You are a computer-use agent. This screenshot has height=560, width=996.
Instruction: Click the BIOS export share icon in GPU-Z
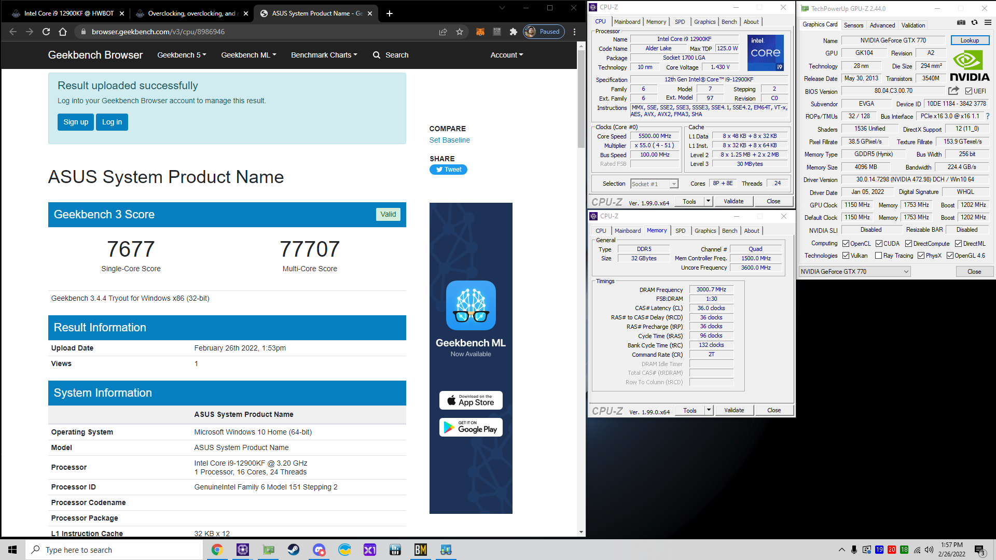tap(953, 91)
